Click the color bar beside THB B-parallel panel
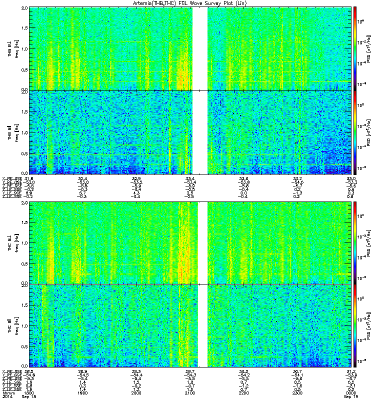375x400 pixels. [x=354, y=132]
